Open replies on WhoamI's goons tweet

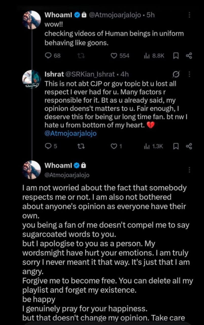point(53,56)
